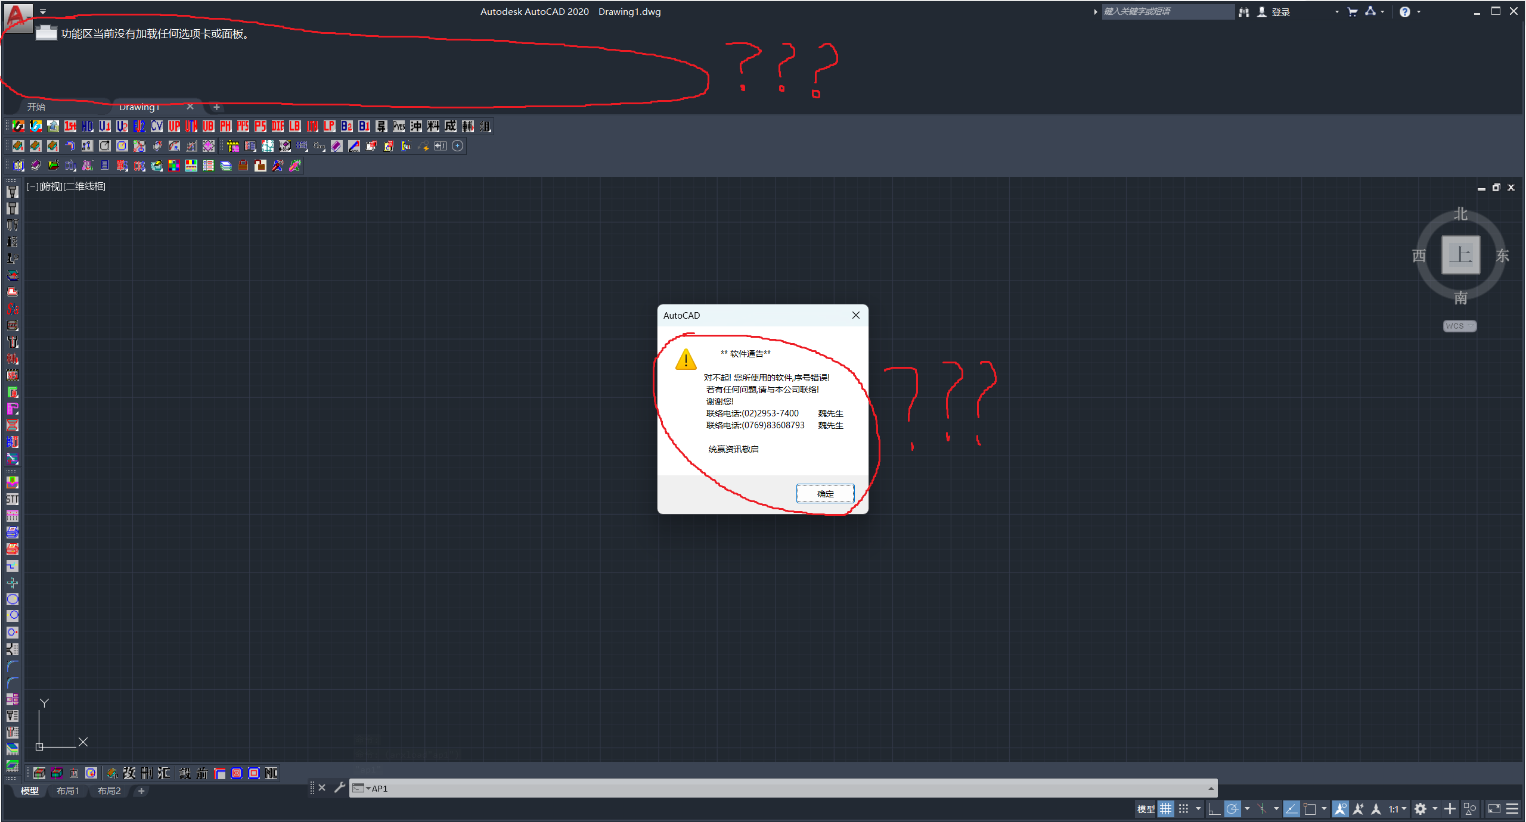This screenshot has width=1526, height=822.
Task: Click the command line input field
Action: [784, 789]
